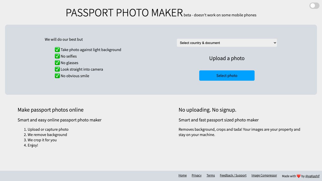Viewport: 322px width, 181px height.
Task: Click checkmark beside "No obvious smile"
Action: click(x=57, y=76)
